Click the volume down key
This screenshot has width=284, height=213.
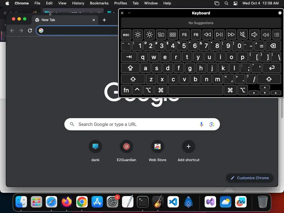click(254, 35)
